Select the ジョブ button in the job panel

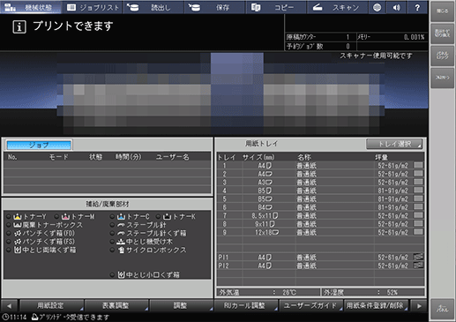(39, 145)
